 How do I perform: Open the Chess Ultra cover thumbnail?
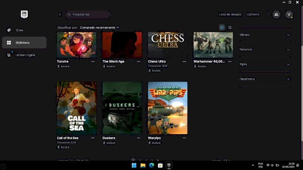167,45
